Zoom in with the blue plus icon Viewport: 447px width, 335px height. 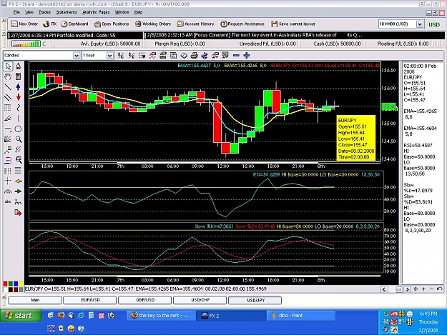point(247,55)
